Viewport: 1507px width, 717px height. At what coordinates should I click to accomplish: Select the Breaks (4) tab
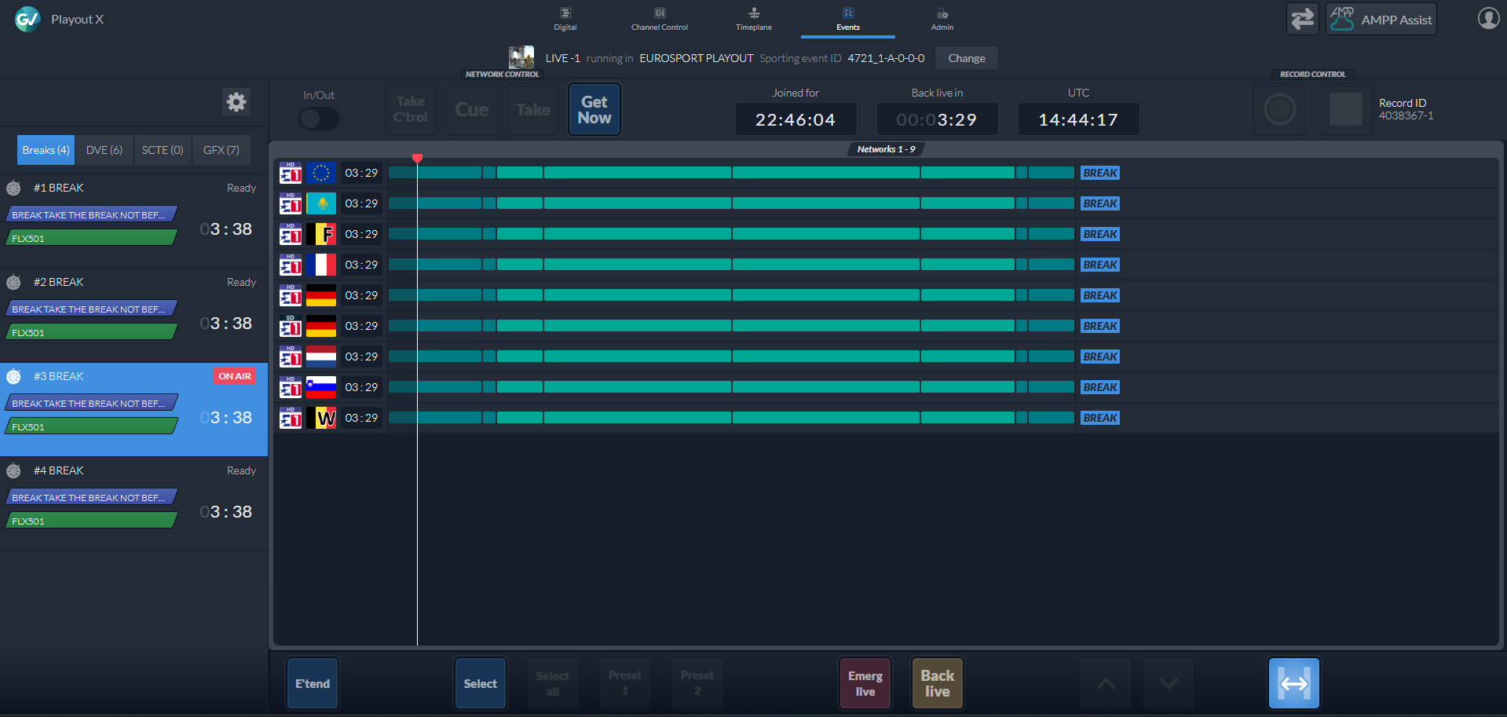(x=46, y=150)
